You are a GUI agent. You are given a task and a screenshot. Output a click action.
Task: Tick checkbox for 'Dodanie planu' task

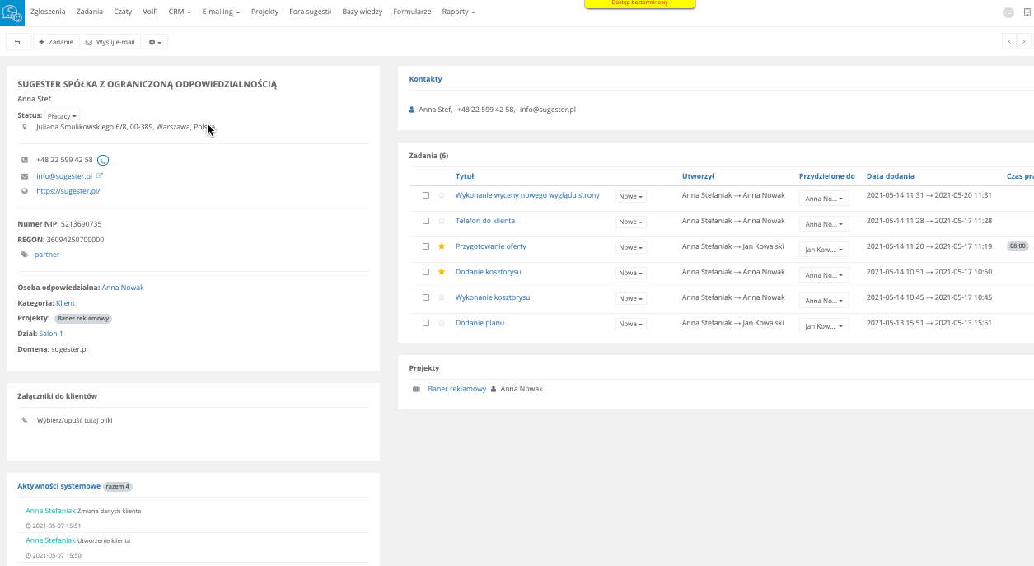(426, 323)
